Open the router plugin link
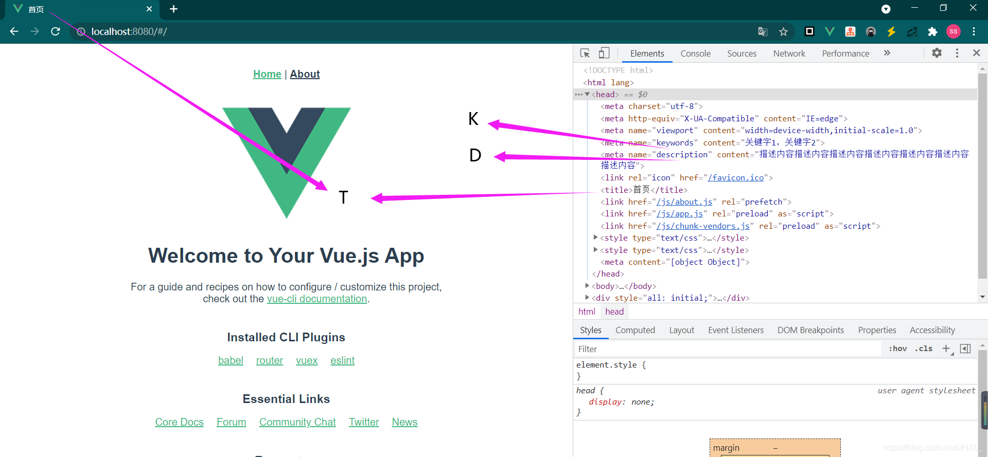 [x=270, y=360]
